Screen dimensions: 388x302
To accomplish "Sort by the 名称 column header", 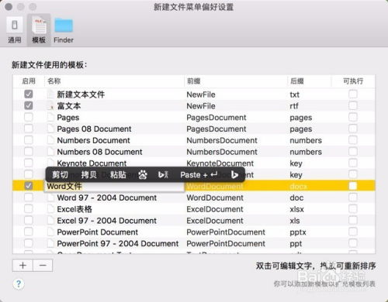I will [54, 81].
